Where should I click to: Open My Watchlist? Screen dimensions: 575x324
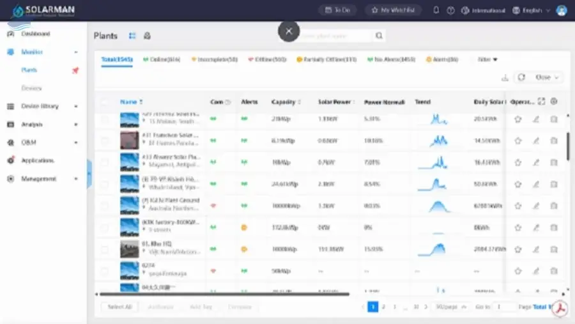[x=393, y=10]
